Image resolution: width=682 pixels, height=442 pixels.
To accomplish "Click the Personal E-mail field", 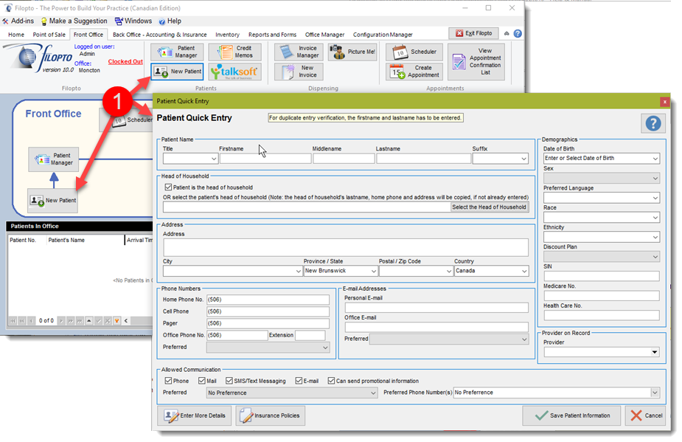I will coord(436,308).
